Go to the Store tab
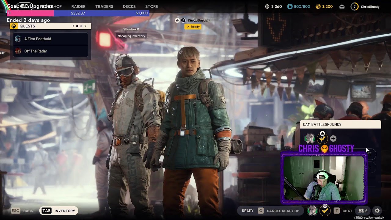 (152, 6)
